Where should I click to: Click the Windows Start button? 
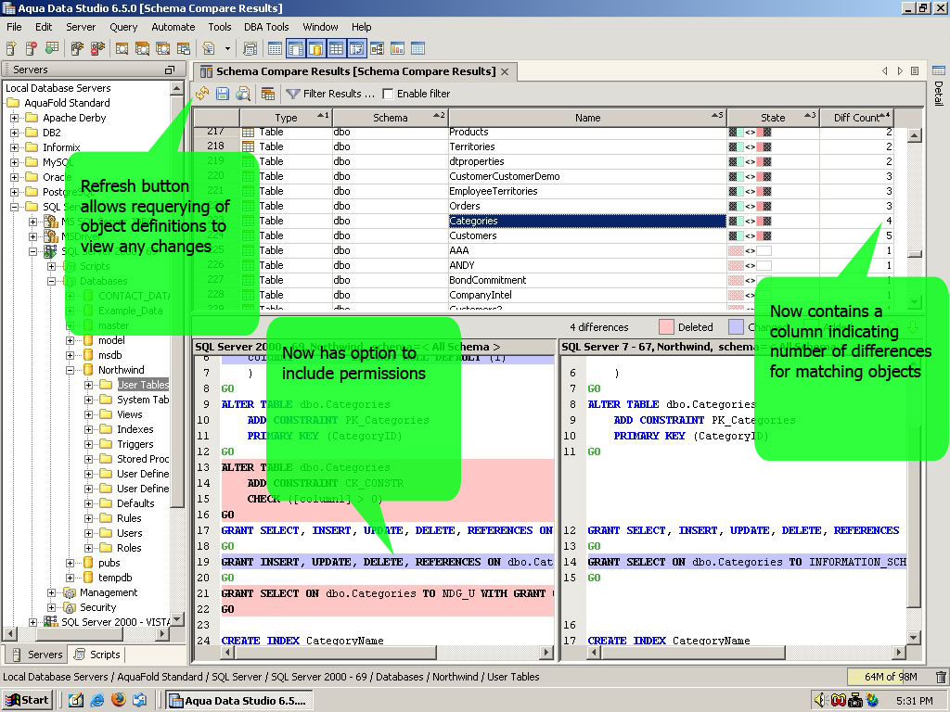click(x=27, y=701)
